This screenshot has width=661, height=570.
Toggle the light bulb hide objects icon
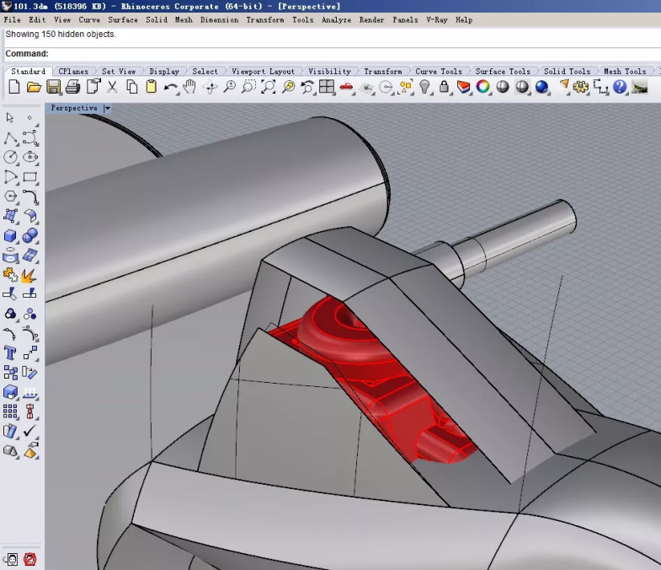(x=424, y=87)
